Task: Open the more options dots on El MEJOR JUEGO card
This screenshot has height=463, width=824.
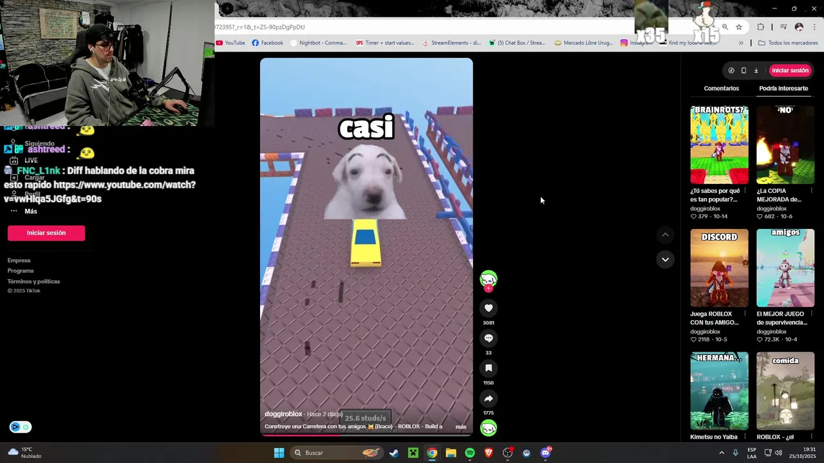Action: (x=810, y=314)
